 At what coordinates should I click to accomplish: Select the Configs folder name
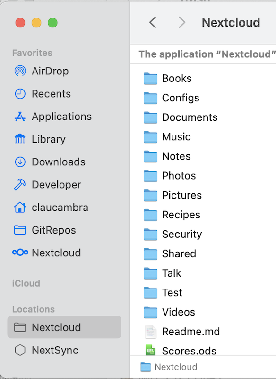pos(181,98)
